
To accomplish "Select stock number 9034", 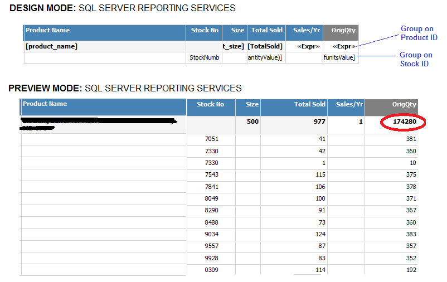I will (x=212, y=234).
